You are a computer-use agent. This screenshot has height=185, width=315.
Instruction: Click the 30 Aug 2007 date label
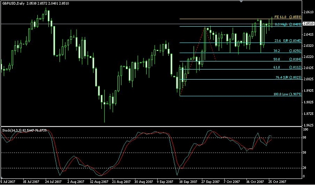click(144, 181)
